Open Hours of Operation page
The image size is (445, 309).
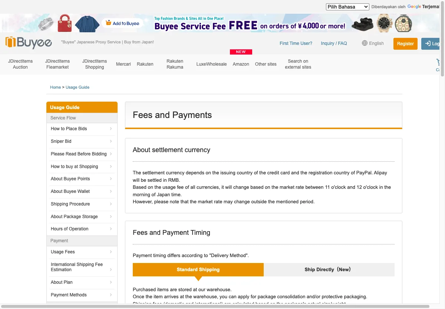pos(82,229)
